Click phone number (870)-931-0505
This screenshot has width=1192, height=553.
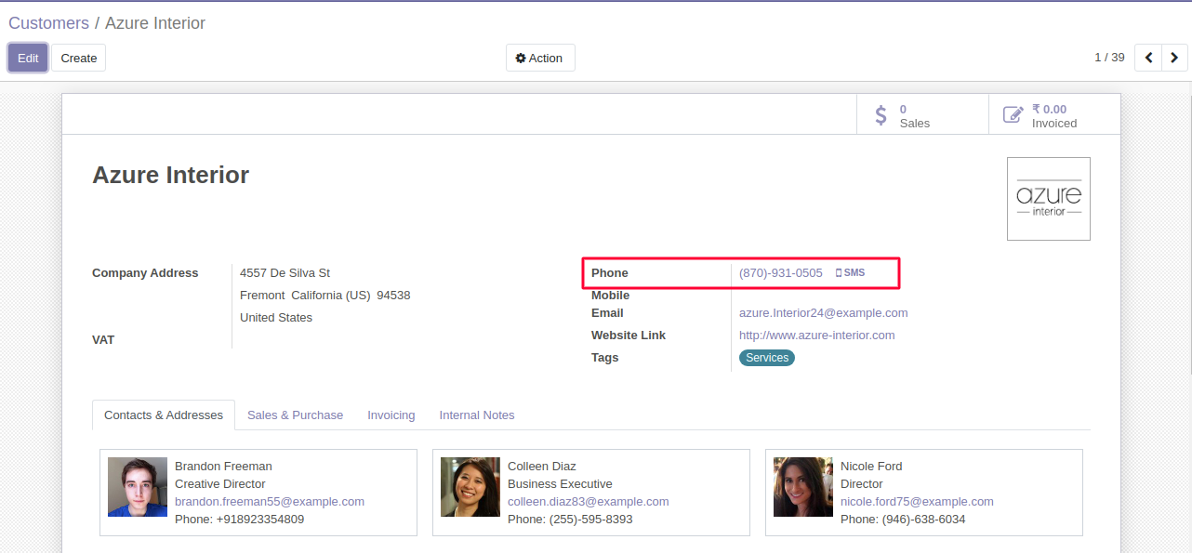(x=780, y=273)
